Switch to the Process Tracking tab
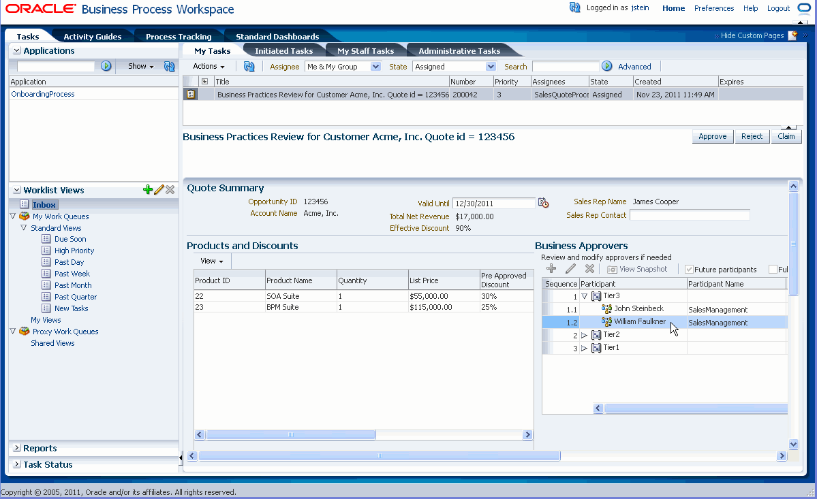Image resolution: width=817 pixels, height=499 pixels. 179,37
